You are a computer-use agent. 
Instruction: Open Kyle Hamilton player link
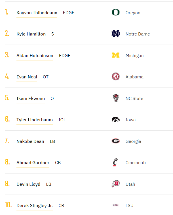click(x=31, y=34)
